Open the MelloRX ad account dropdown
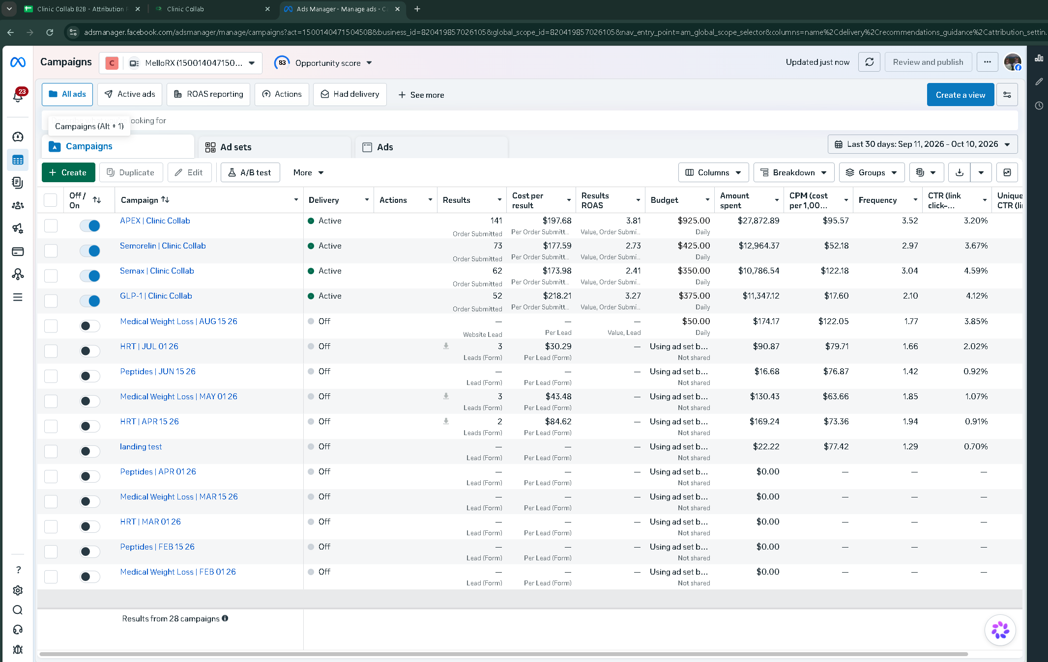The width and height of the screenshot is (1048, 662). tap(180, 63)
